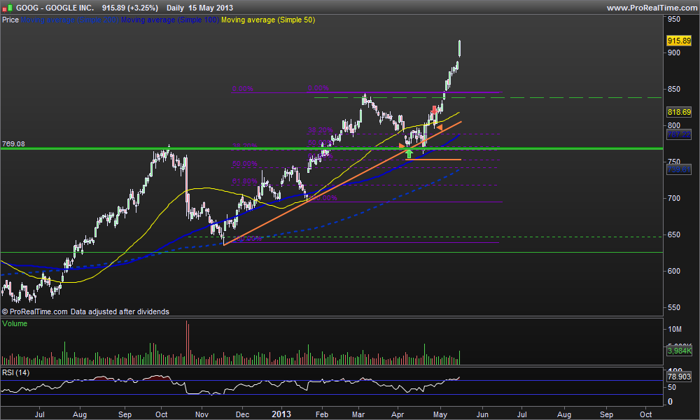
Task: Click the 61.80% Fibonacci level label
Action: point(244,181)
